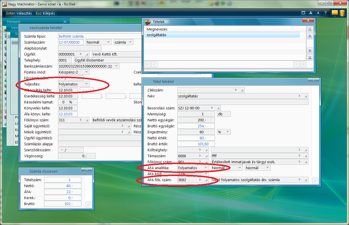
Task: Jump to bottom of Tételek list
Action: 310,58
